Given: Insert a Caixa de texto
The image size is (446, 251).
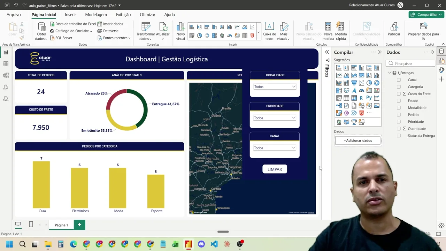Looking at the screenshot, I should tap(269, 31).
